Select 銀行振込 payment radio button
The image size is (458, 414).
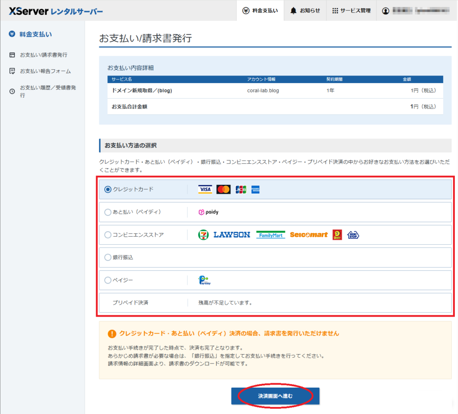[108, 257]
